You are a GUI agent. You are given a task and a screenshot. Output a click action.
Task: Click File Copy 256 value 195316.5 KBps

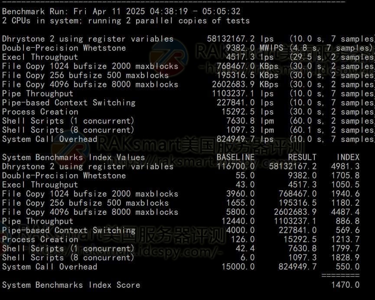pyautogui.click(x=247, y=76)
